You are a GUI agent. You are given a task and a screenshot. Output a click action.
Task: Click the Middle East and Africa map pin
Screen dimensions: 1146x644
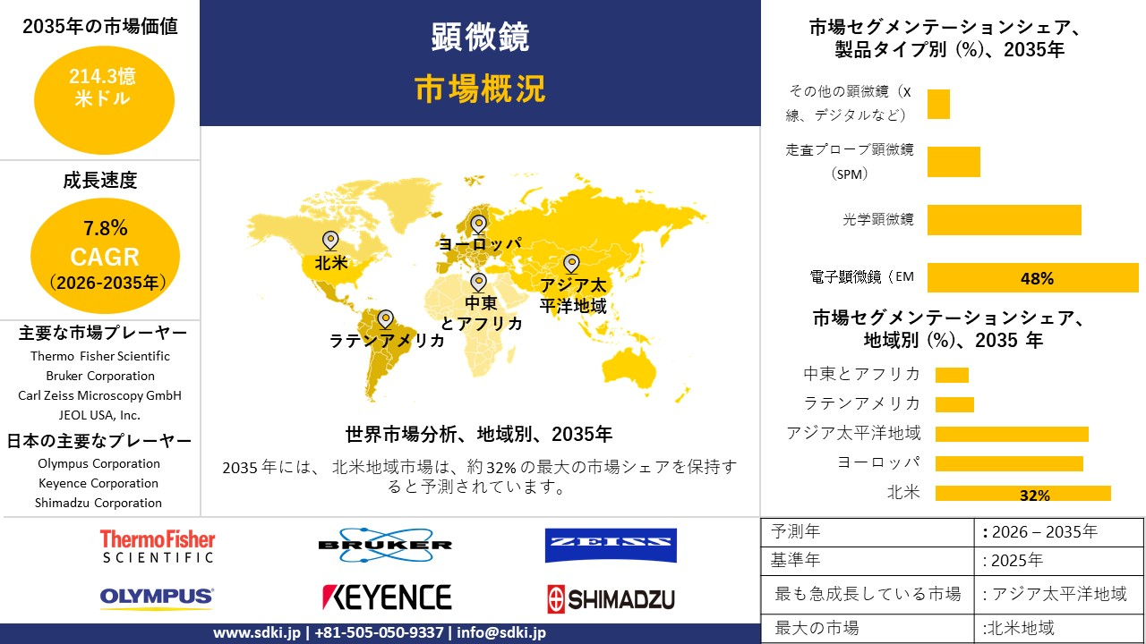click(x=478, y=282)
